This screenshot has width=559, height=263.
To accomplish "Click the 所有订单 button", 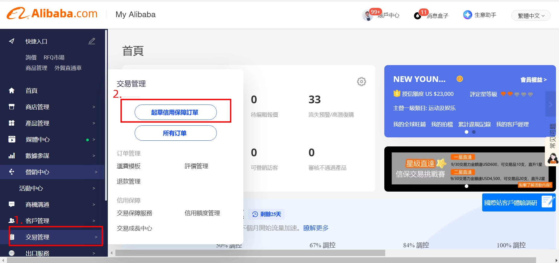I will [176, 133].
